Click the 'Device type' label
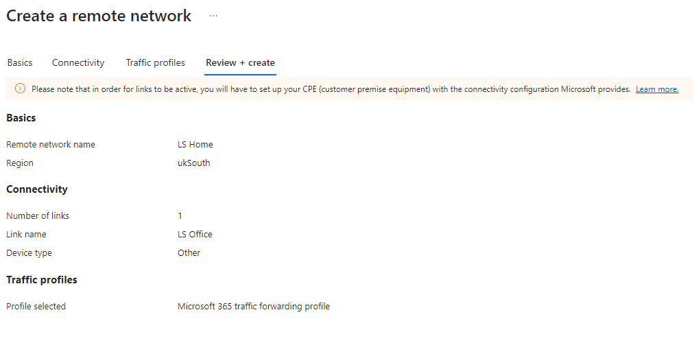 29,253
